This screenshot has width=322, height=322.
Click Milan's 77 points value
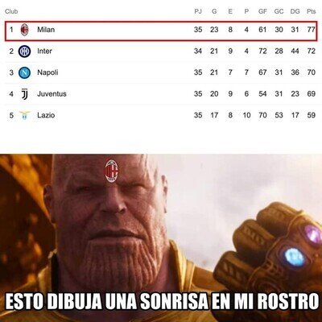coord(311,30)
